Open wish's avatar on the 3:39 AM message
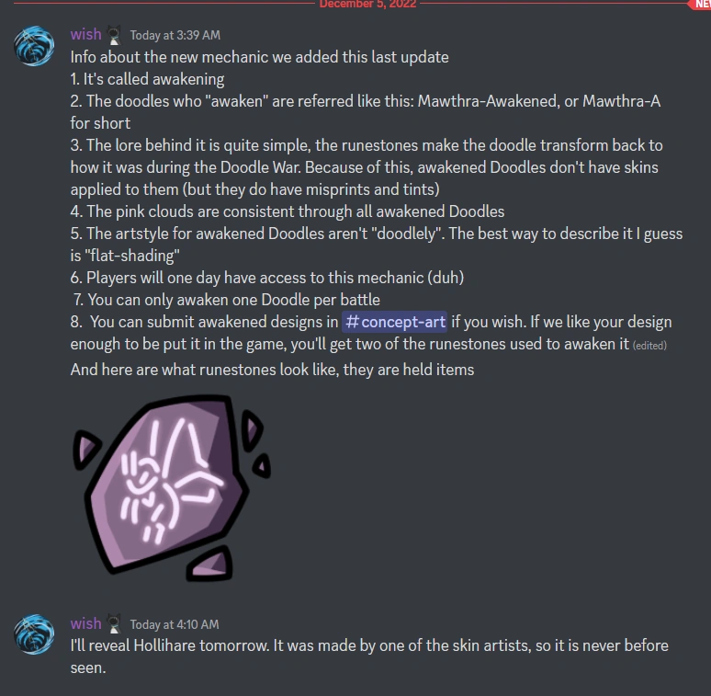 [x=34, y=46]
